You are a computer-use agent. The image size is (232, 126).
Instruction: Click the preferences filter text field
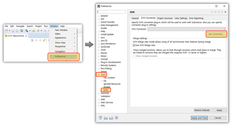112,12
